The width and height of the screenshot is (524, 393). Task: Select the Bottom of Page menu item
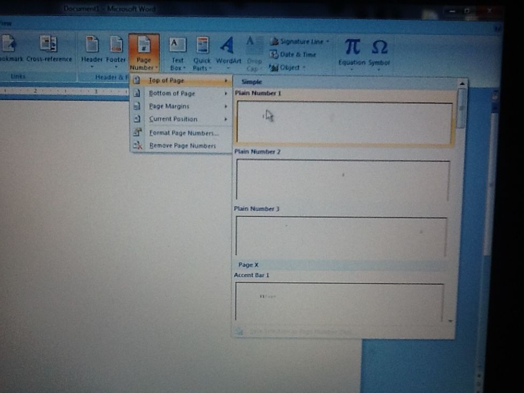(172, 94)
